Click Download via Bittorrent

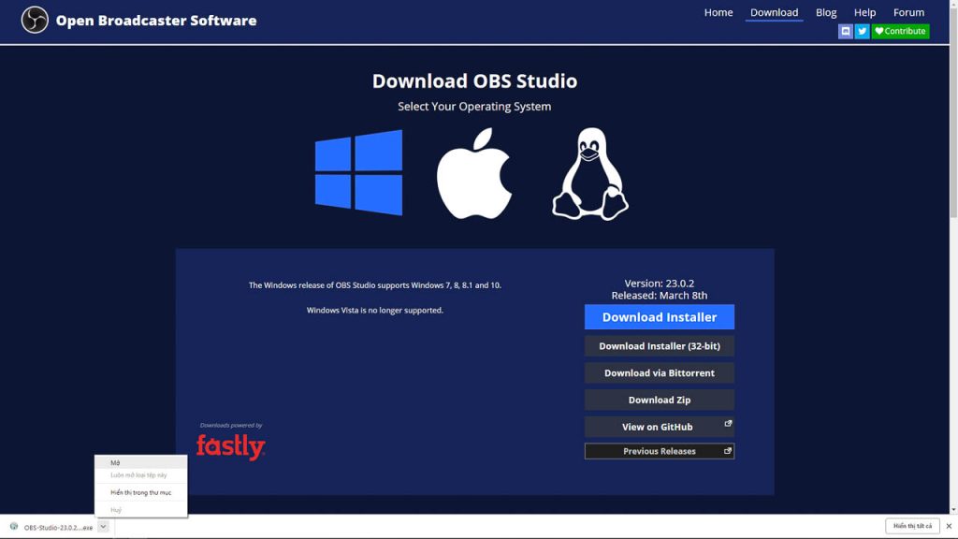click(x=660, y=372)
